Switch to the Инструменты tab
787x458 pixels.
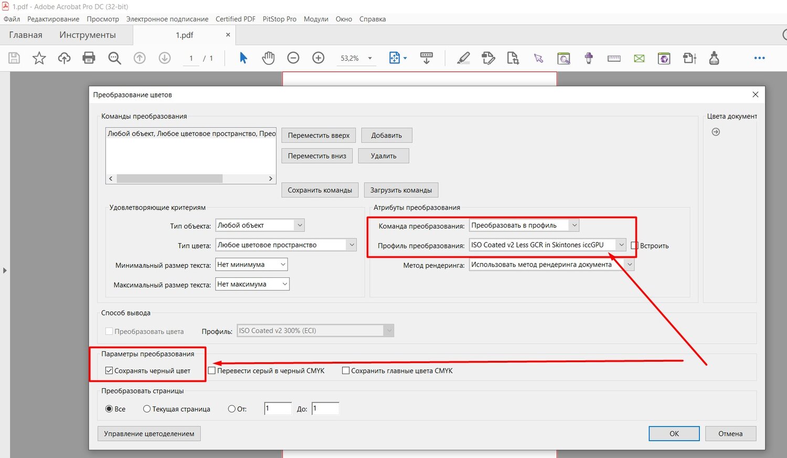[x=87, y=35]
